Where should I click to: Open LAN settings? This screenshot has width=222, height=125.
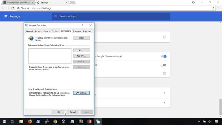tap(81, 93)
